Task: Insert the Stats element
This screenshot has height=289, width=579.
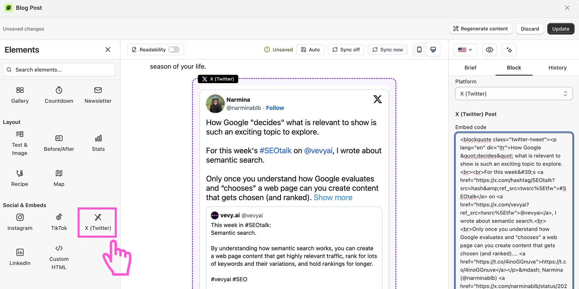Action: (98, 143)
